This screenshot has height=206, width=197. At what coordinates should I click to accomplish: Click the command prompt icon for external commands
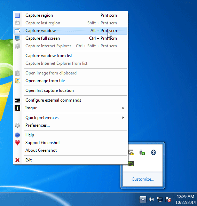(17, 100)
